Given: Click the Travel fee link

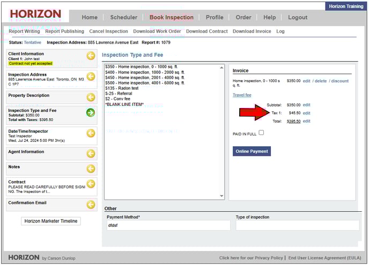Looking at the screenshot, I should (242, 95).
